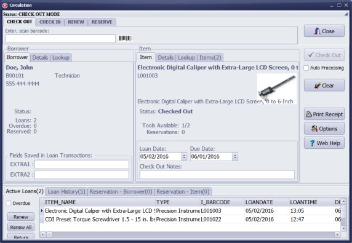Open the Borrower Lookup tab
Image resolution: width=352 pixels, height=243 pixels.
click(61, 58)
